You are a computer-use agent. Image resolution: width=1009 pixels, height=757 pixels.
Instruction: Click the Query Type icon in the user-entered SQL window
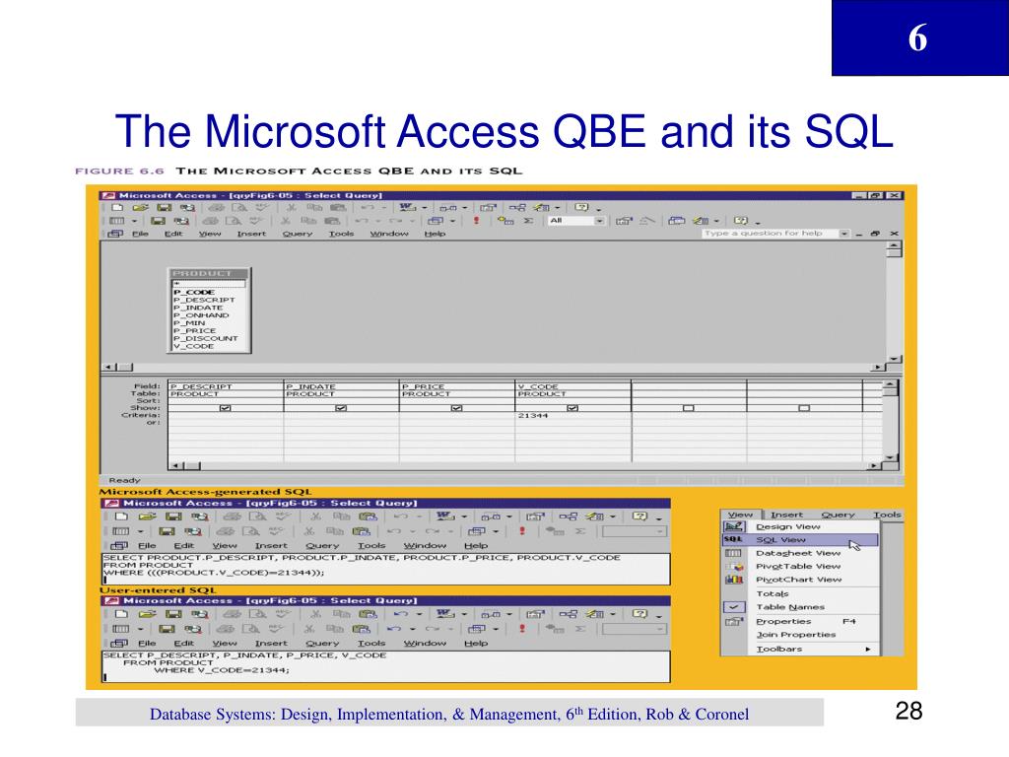(477, 628)
